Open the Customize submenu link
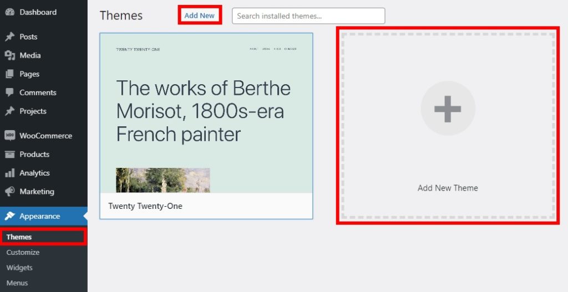 [x=23, y=252]
